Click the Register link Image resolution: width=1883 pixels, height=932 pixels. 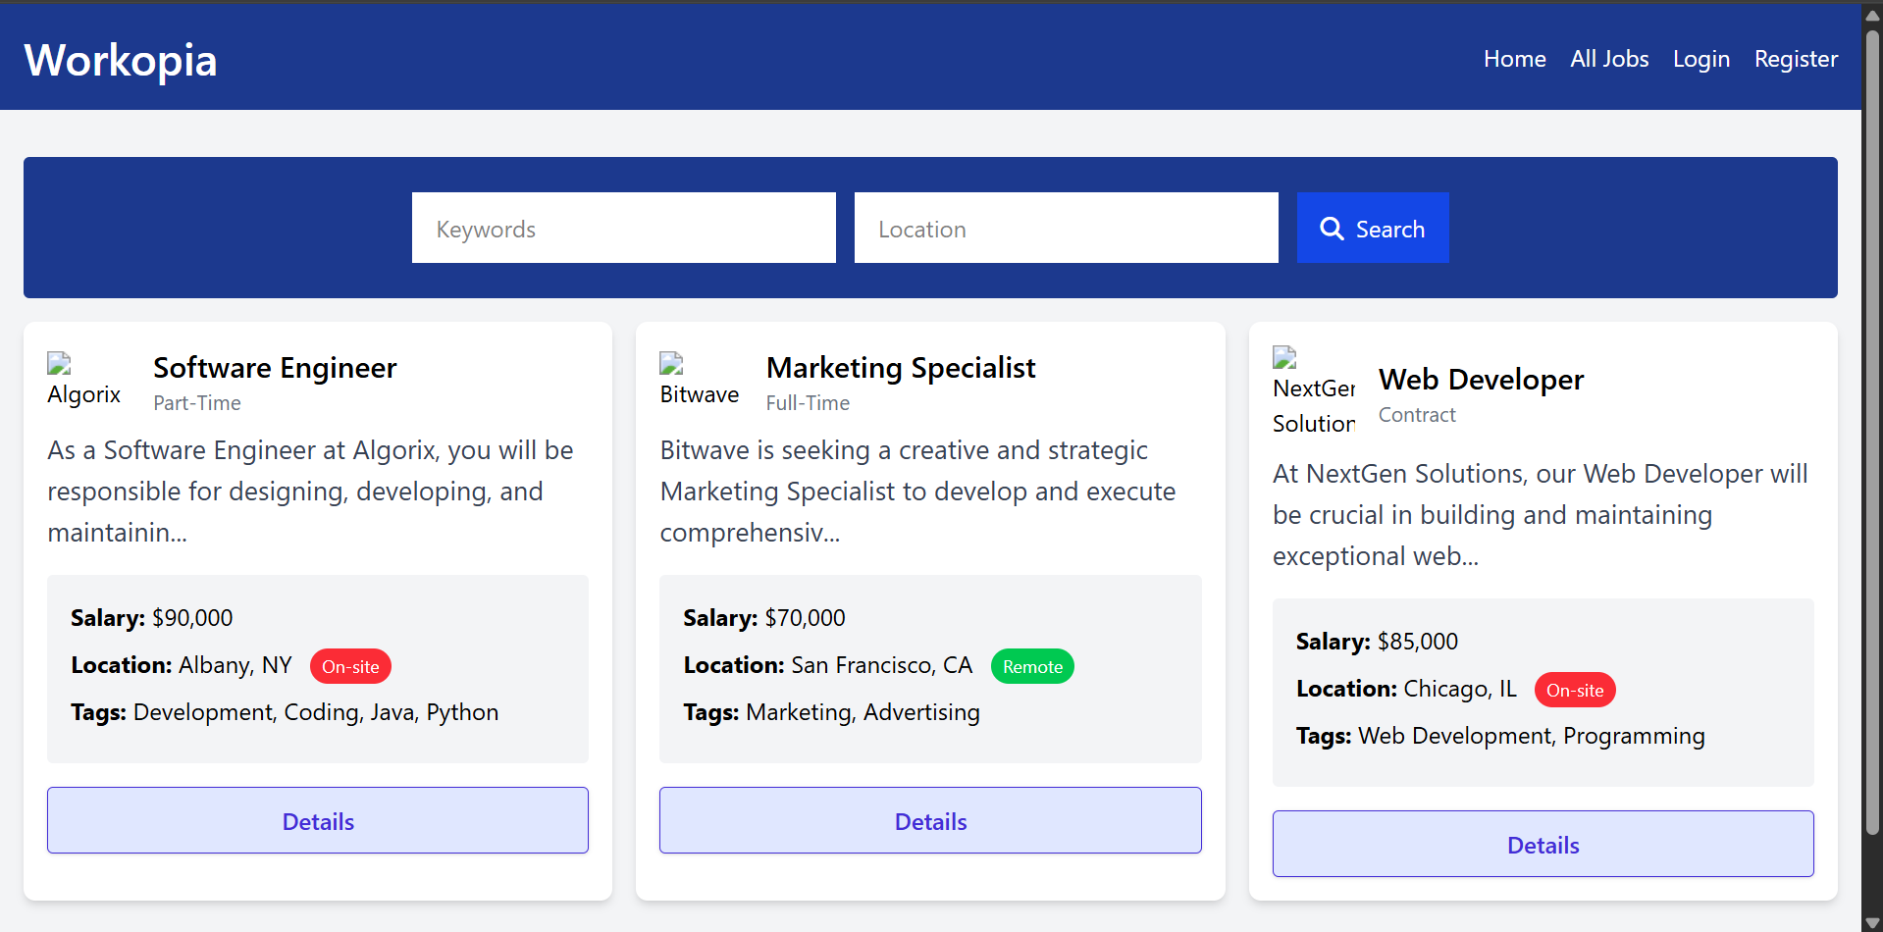1795,59
